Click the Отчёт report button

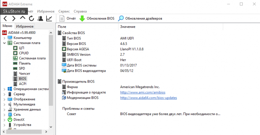point(67,18)
